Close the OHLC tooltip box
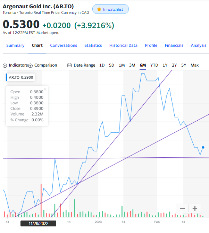 pos(45,89)
